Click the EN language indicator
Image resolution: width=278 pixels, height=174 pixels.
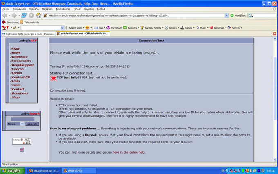(223, 171)
